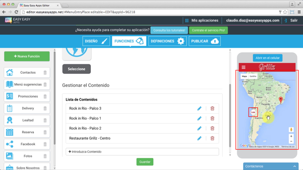Select Promociones in the function list
The width and height of the screenshot is (303, 170).
27,96
